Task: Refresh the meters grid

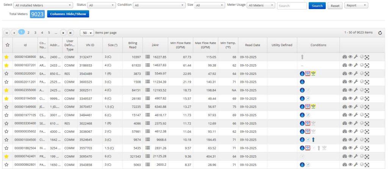Action: click(x=380, y=33)
